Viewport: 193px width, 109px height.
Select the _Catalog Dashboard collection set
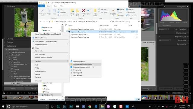pos(18,52)
